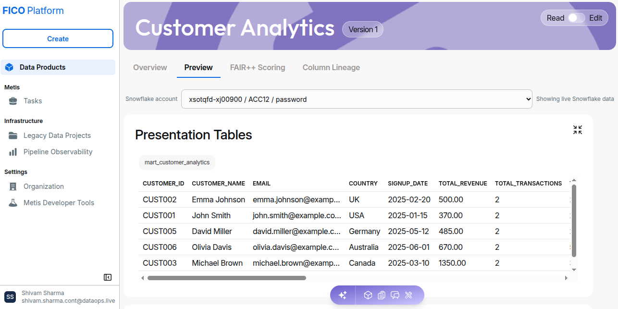Click the Version 1 badge

click(x=363, y=29)
